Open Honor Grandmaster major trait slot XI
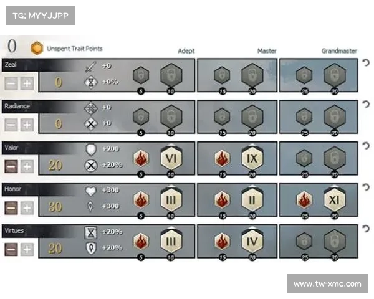 [334, 200]
